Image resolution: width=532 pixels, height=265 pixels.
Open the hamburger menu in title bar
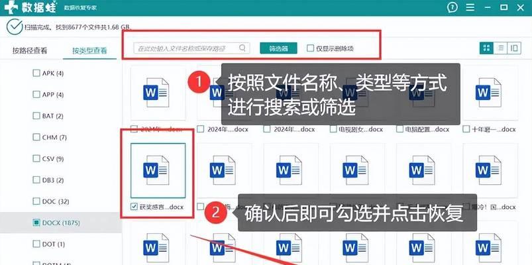[470, 7]
